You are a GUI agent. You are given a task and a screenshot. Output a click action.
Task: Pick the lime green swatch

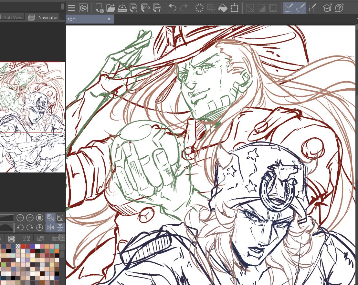4,264
